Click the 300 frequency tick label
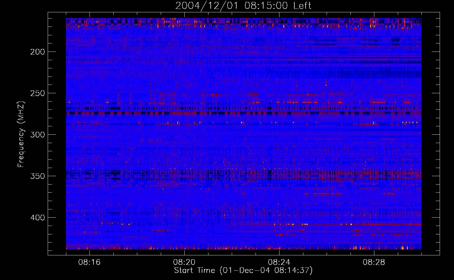 [x=38, y=135]
